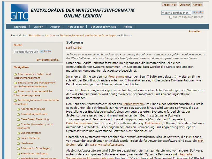Click folder icon beside Crawler (fokussiert / nicht fokussiert)
Image resolution: width=212 pixels, height=159 pixels.
click(x=18, y=124)
